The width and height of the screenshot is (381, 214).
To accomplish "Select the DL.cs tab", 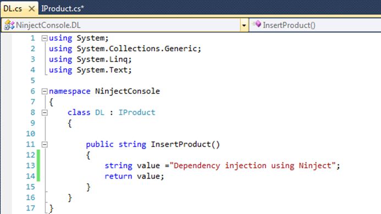I will coord(13,9).
